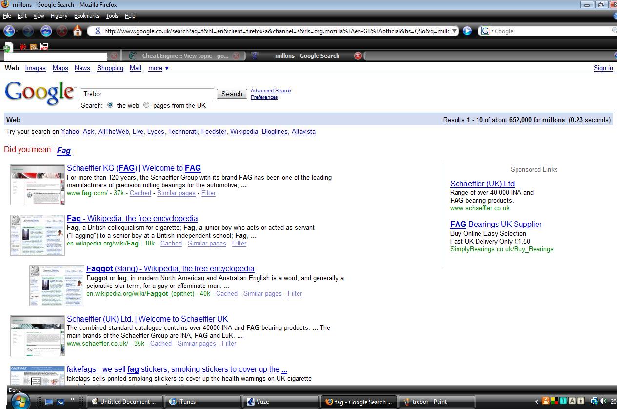This screenshot has height=409, width=617.
Task: Open the Bookmarks menu
Action: pyautogui.click(x=86, y=16)
